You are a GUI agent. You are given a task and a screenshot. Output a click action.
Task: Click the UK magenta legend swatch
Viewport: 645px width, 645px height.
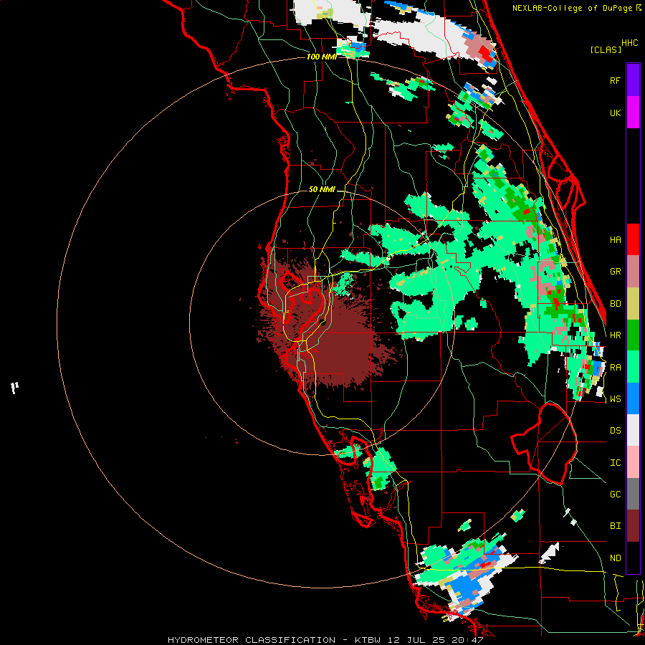(633, 113)
